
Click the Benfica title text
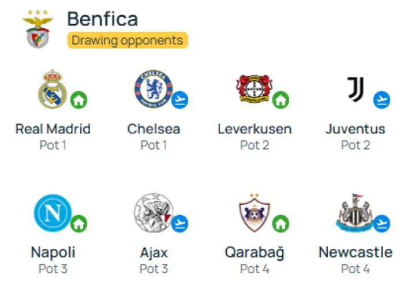pyautogui.click(x=103, y=19)
